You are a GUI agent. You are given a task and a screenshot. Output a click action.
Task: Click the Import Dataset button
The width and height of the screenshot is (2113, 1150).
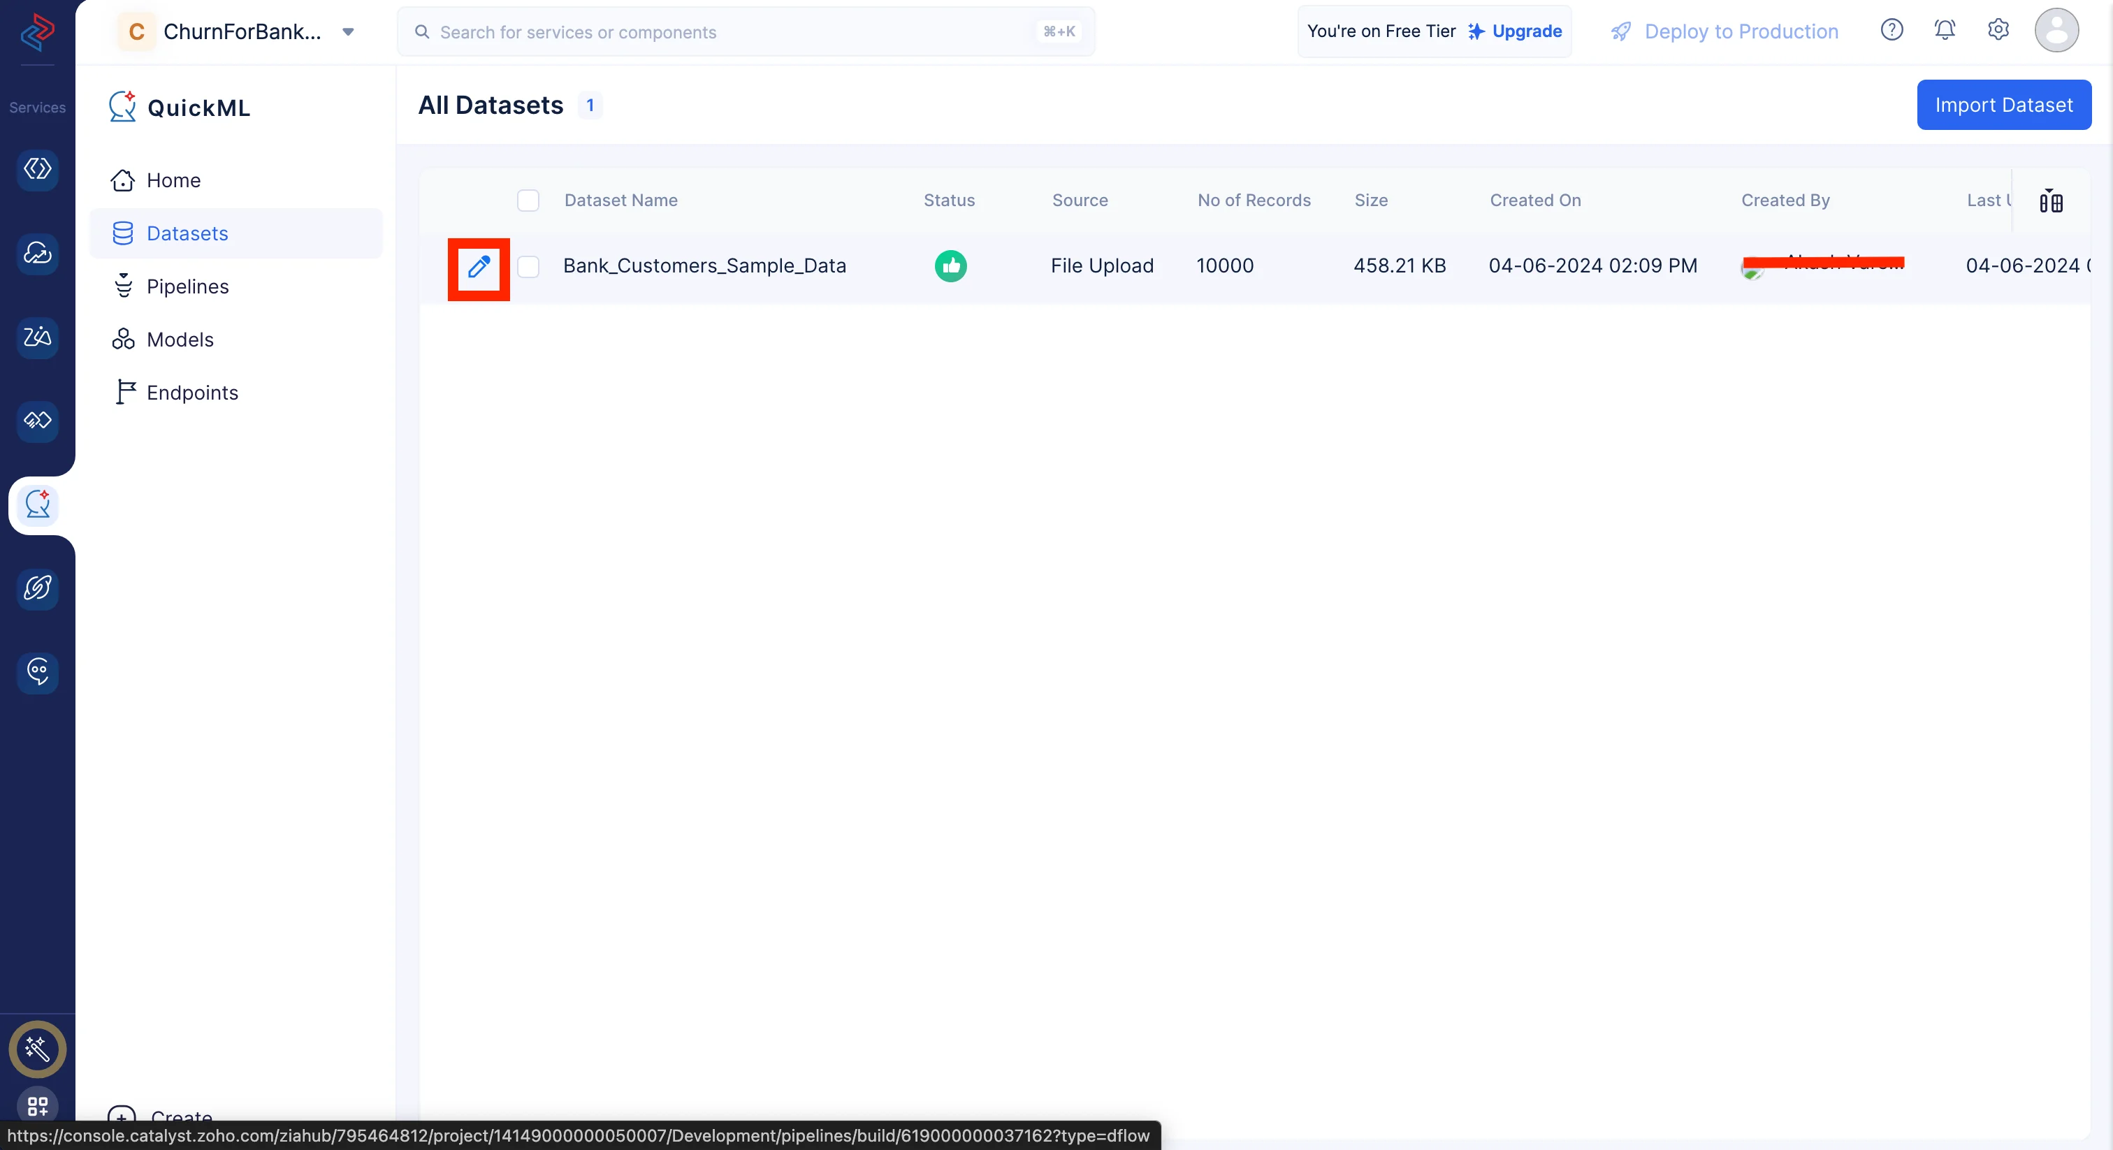(2003, 105)
